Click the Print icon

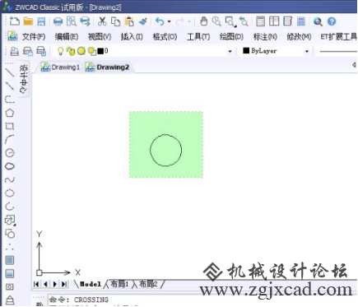pyautogui.click(x=58, y=21)
